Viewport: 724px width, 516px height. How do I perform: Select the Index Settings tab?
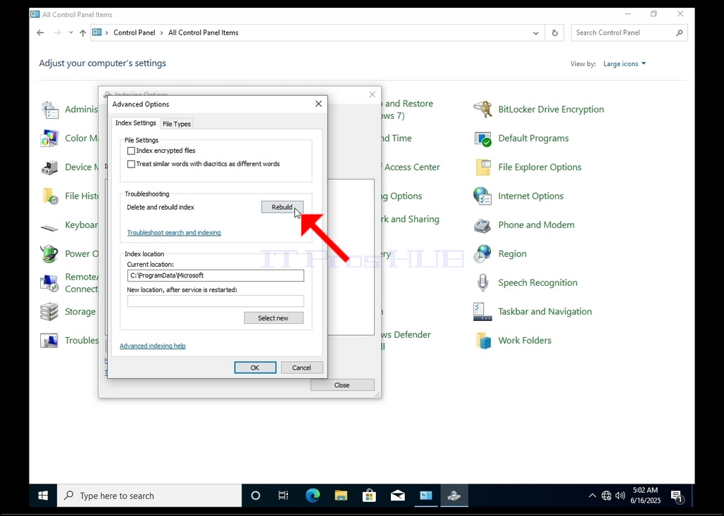point(135,122)
